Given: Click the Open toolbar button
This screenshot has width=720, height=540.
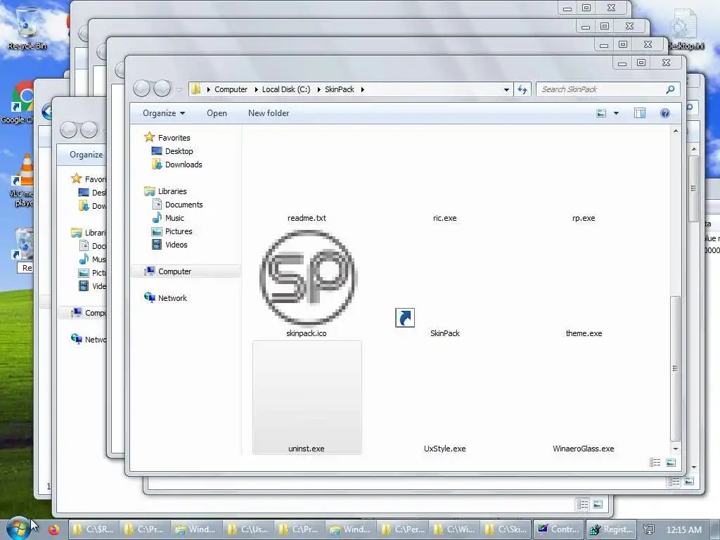Looking at the screenshot, I should click(217, 113).
